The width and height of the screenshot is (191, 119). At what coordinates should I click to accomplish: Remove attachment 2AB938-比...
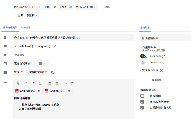tap(39, 91)
